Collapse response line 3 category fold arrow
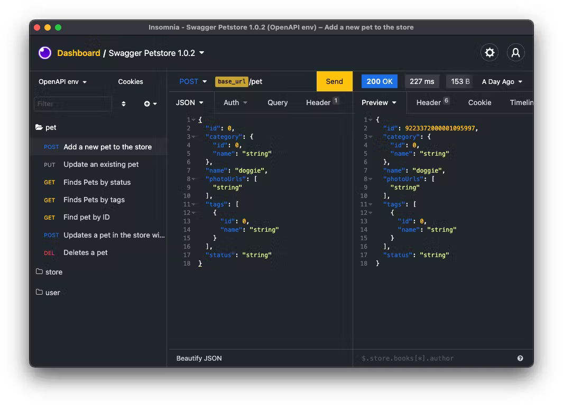The width and height of the screenshot is (563, 406). pyautogui.click(x=371, y=137)
